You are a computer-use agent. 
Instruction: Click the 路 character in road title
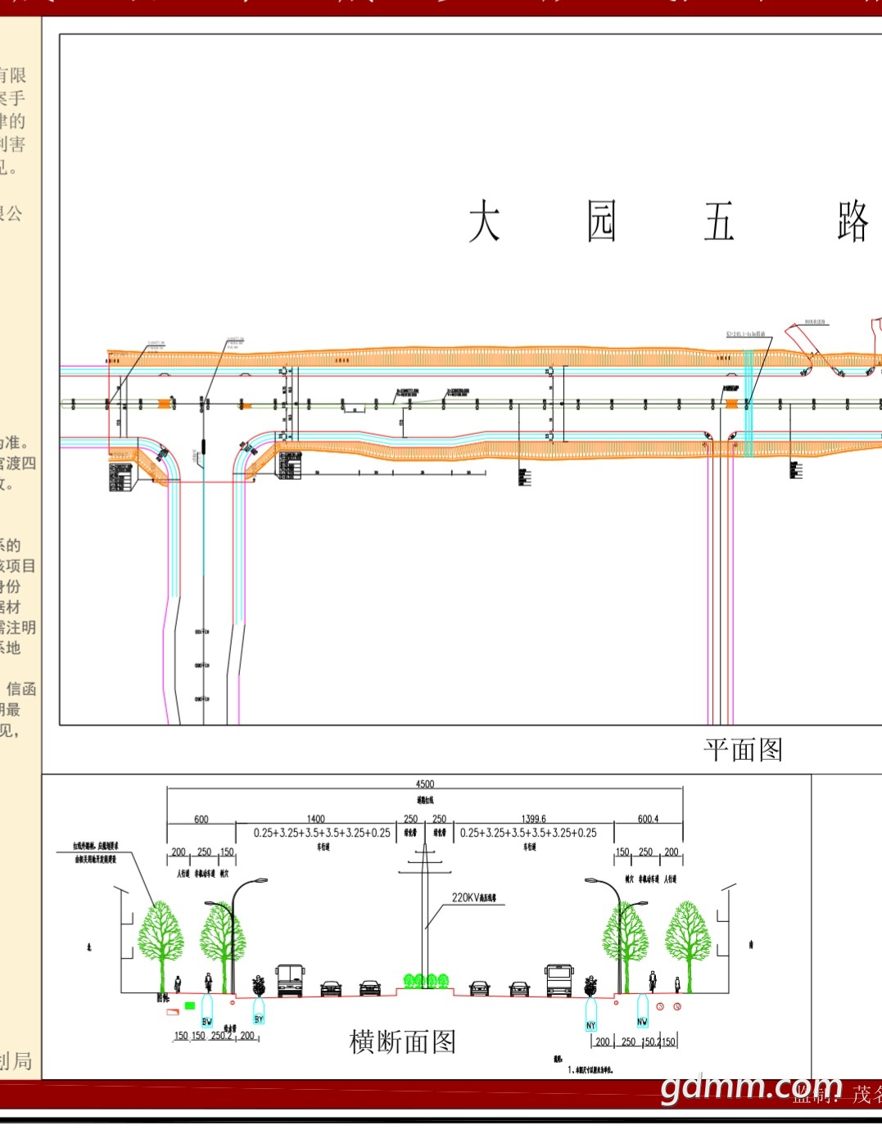point(853,221)
